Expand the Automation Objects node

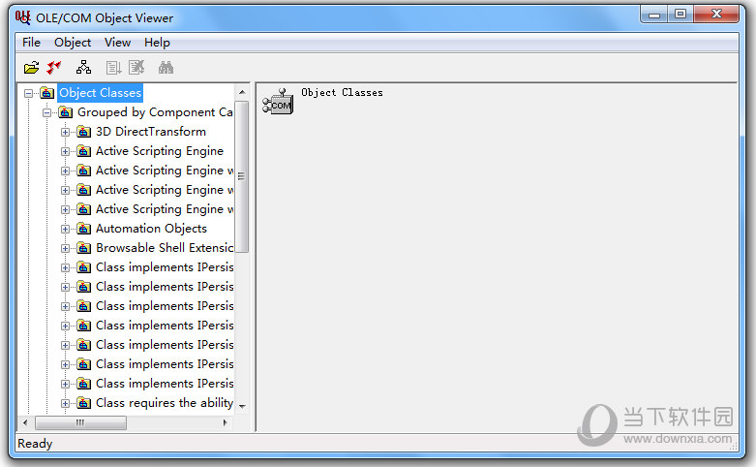(x=65, y=230)
